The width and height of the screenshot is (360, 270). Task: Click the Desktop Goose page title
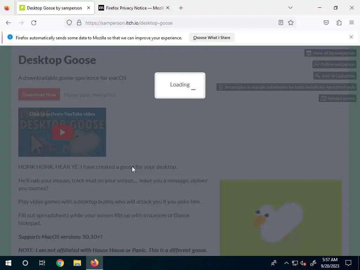click(x=57, y=60)
